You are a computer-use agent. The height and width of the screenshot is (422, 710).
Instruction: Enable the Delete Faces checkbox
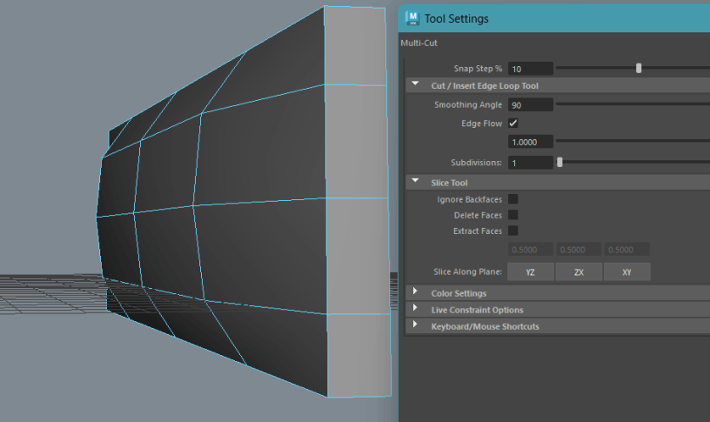tap(513, 215)
